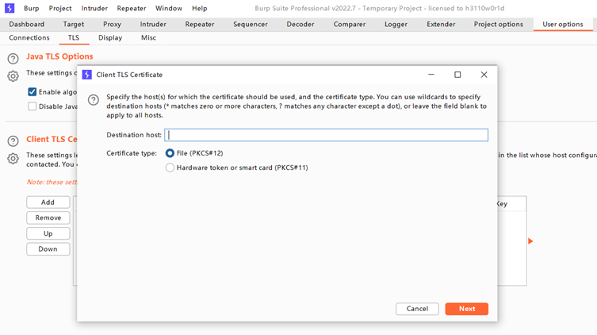
Task: Minimize the Client TLS Certificate dialog
Action: tap(431, 75)
